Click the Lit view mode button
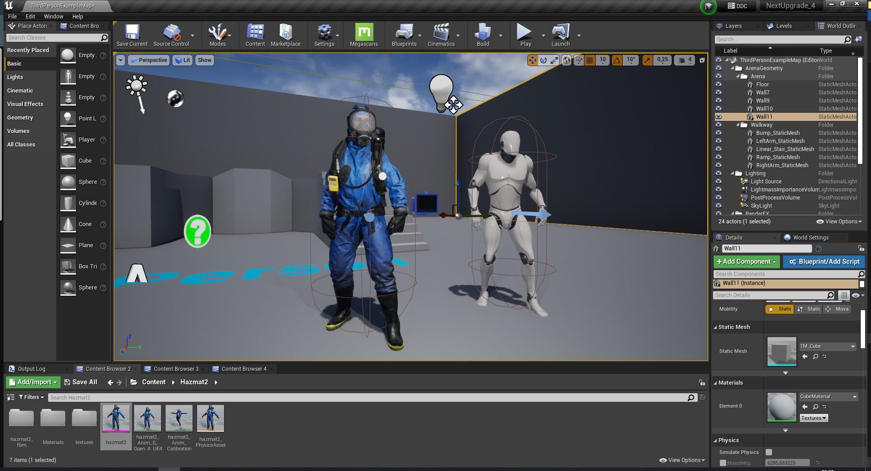This screenshot has width=871, height=471. click(x=182, y=60)
